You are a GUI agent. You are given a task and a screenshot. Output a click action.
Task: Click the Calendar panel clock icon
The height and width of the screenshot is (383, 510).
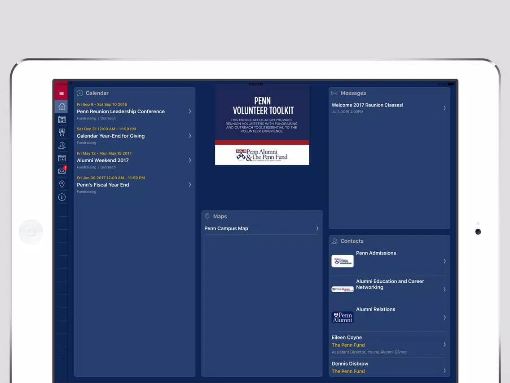pyautogui.click(x=80, y=93)
